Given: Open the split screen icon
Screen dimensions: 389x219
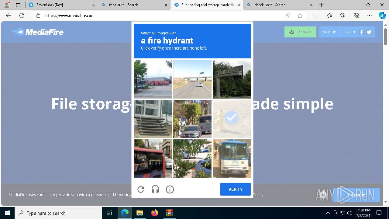Looking at the screenshot, I should point(316,16).
